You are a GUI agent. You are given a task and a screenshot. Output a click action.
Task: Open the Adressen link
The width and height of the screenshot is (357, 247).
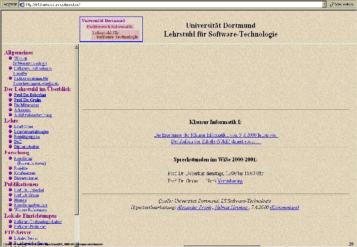[x=22, y=110]
